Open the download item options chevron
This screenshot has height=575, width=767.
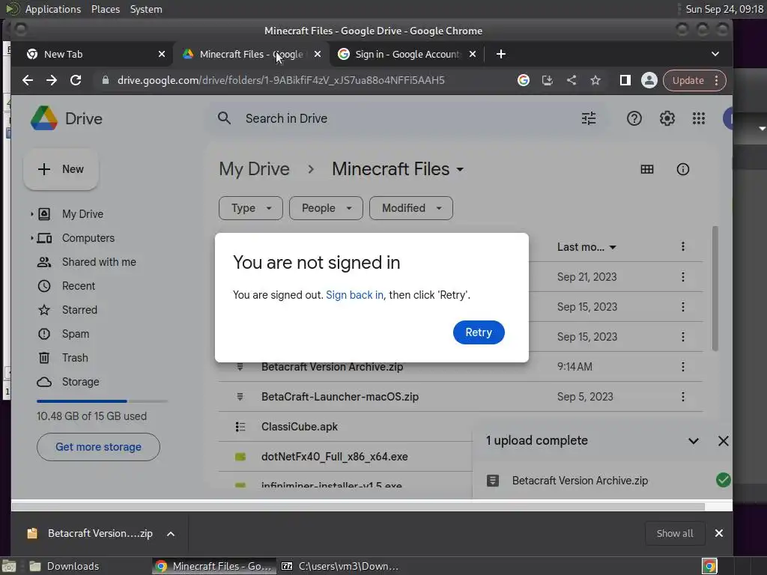pos(171,534)
